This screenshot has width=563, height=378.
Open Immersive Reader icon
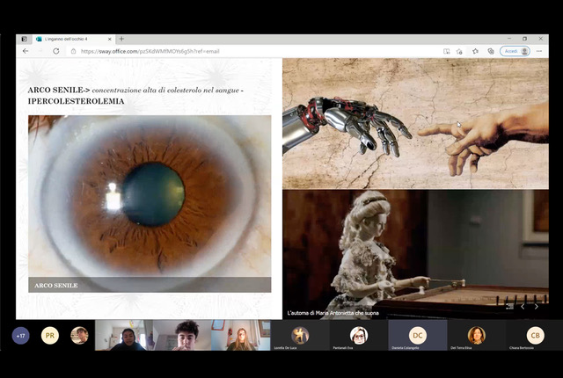(x=446, y=51)
